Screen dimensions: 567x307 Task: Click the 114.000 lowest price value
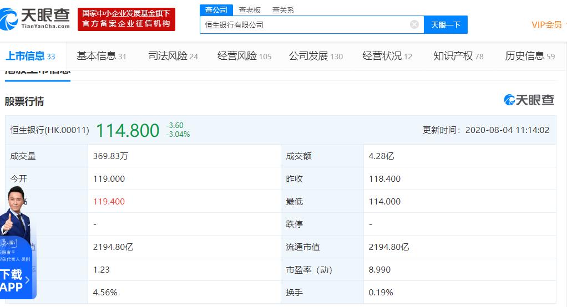click(384, 202)
